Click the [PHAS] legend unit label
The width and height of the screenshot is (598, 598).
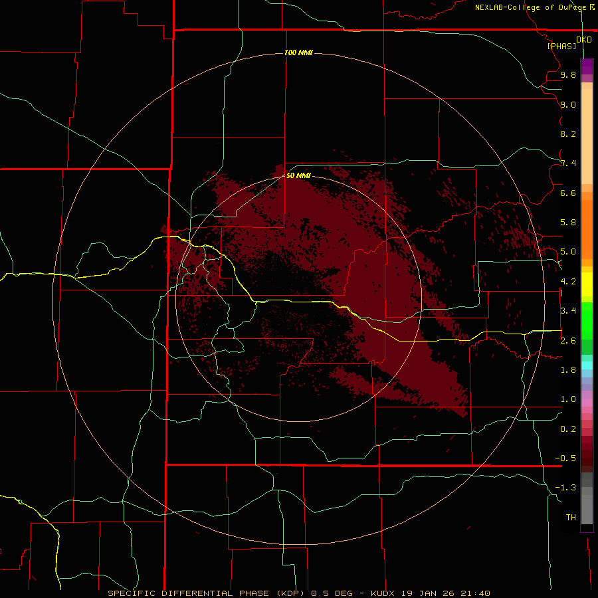[561, 46]
